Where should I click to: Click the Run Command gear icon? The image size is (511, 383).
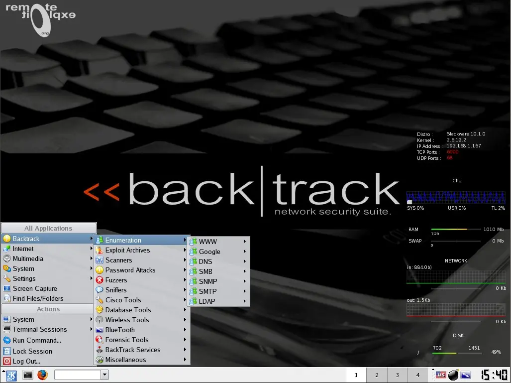pyautogui.click(x=7, y=340)
